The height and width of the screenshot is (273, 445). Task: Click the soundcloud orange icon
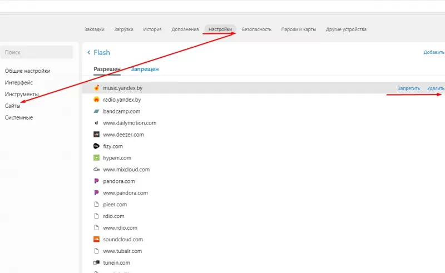96,239
